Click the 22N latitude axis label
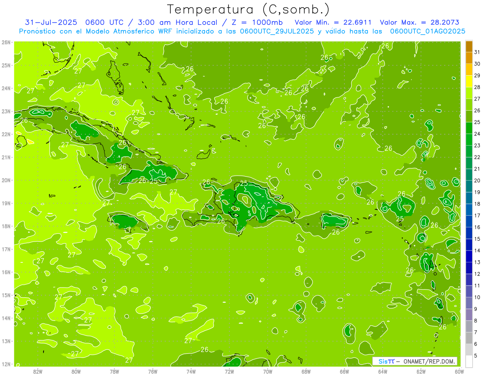The height and width of the screenshot is (377, 488). 6,134
